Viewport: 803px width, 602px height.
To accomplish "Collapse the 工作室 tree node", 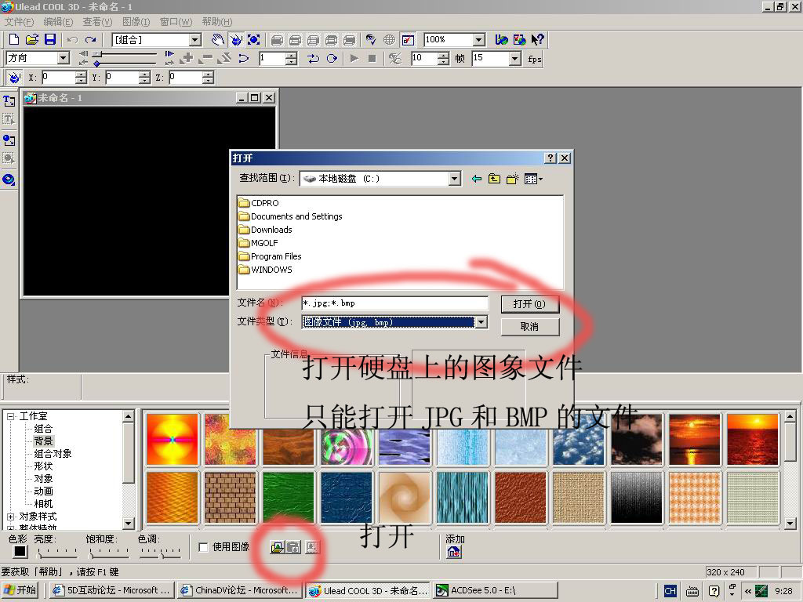I will (11, 416).
